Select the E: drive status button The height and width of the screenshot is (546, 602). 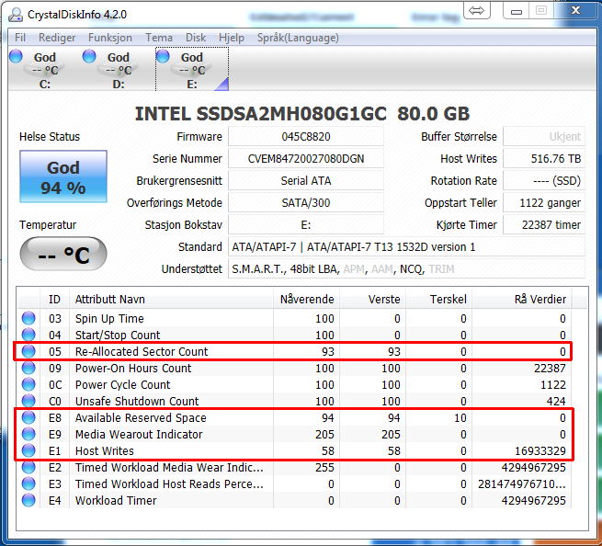coord(192,69)
